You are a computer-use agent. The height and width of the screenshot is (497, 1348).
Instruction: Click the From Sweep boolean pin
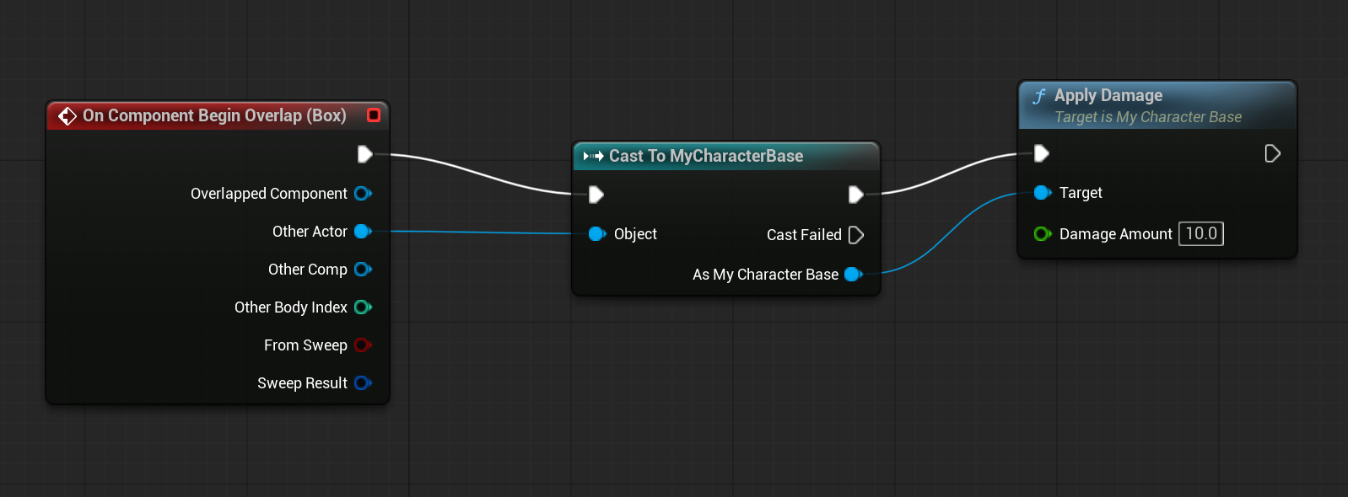(364, 345)
